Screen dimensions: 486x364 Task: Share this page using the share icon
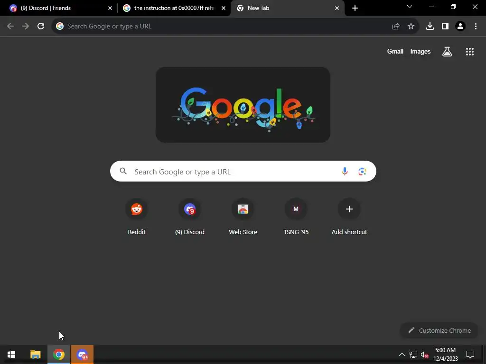click(x=396, y=27)
